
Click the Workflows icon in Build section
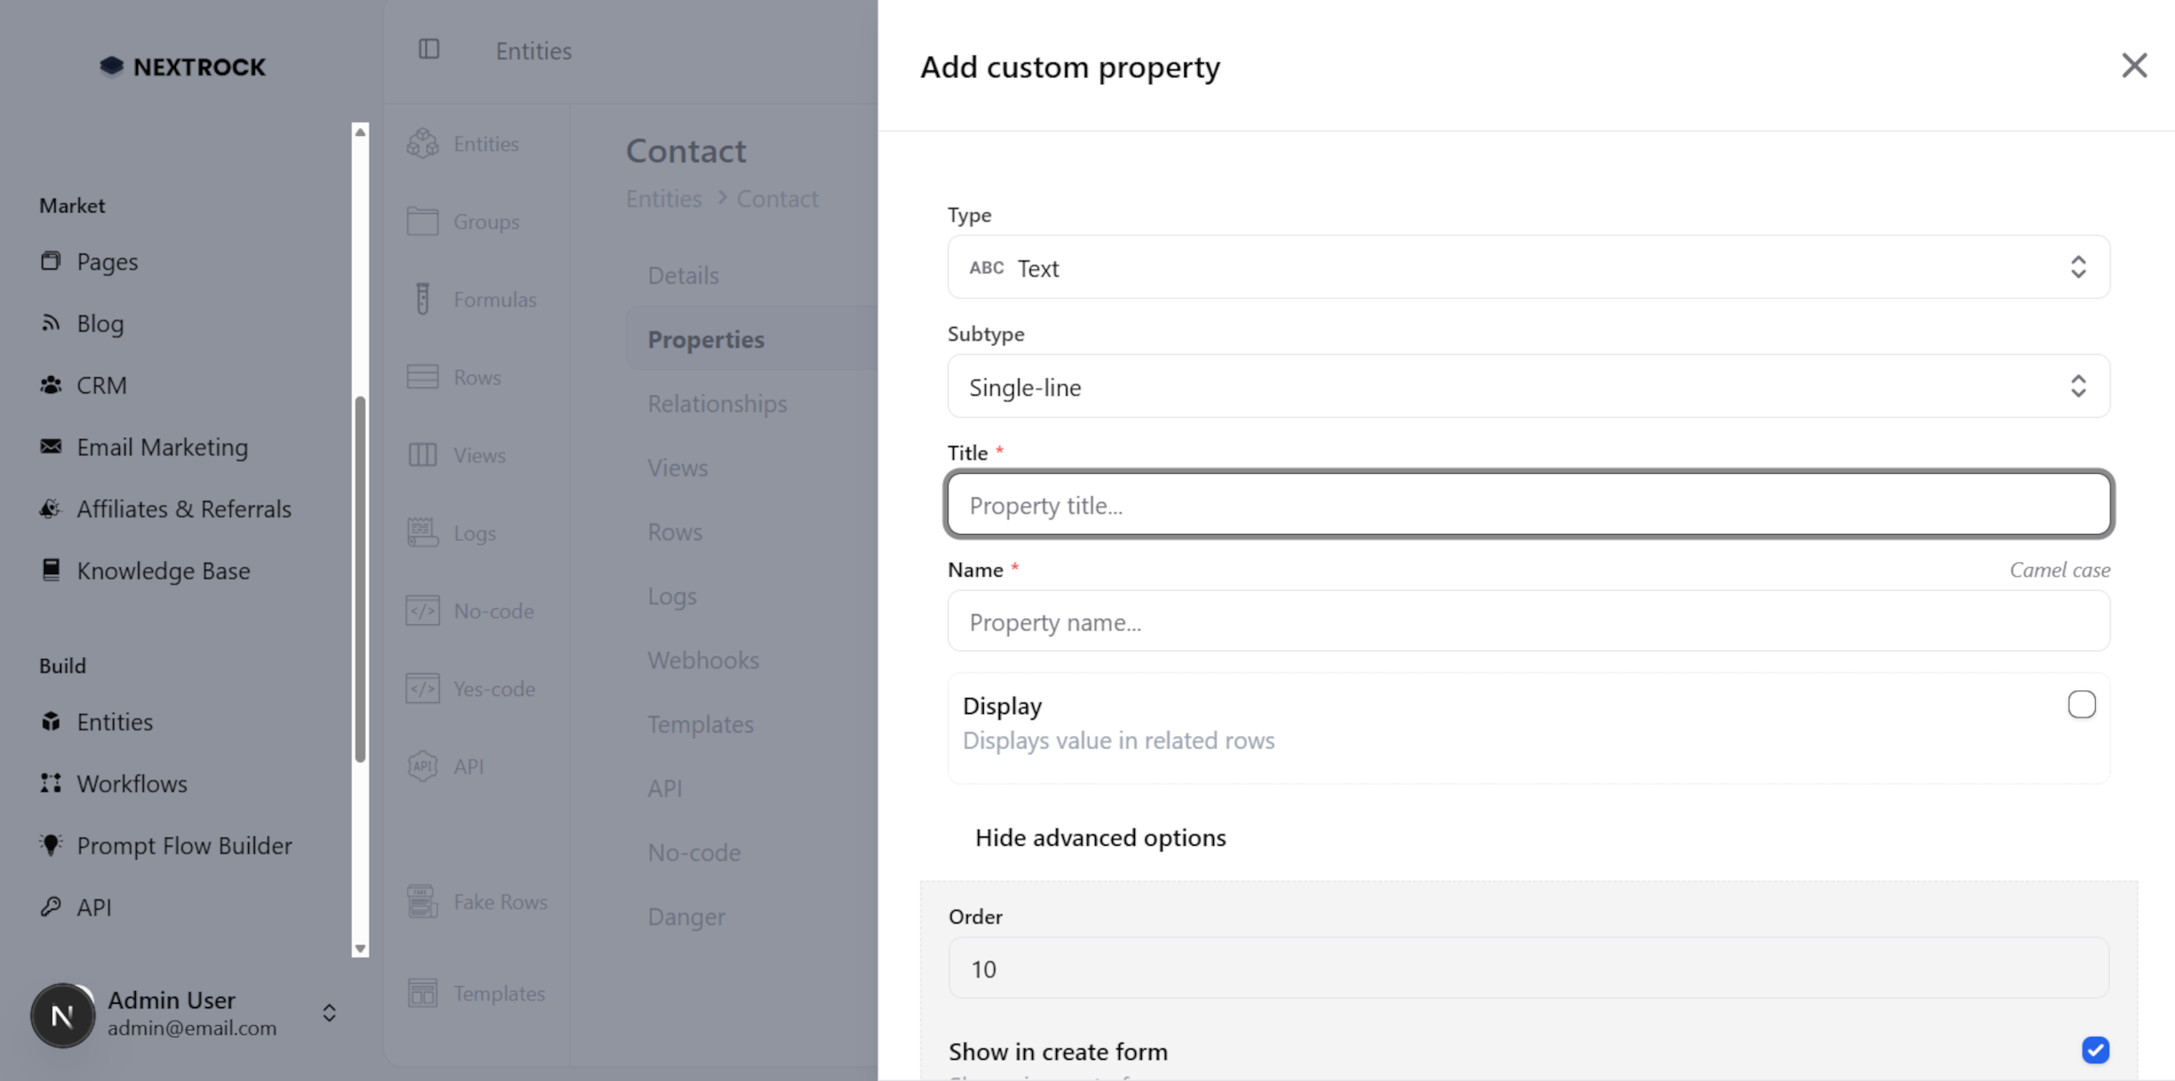click(x=51, y=783)
